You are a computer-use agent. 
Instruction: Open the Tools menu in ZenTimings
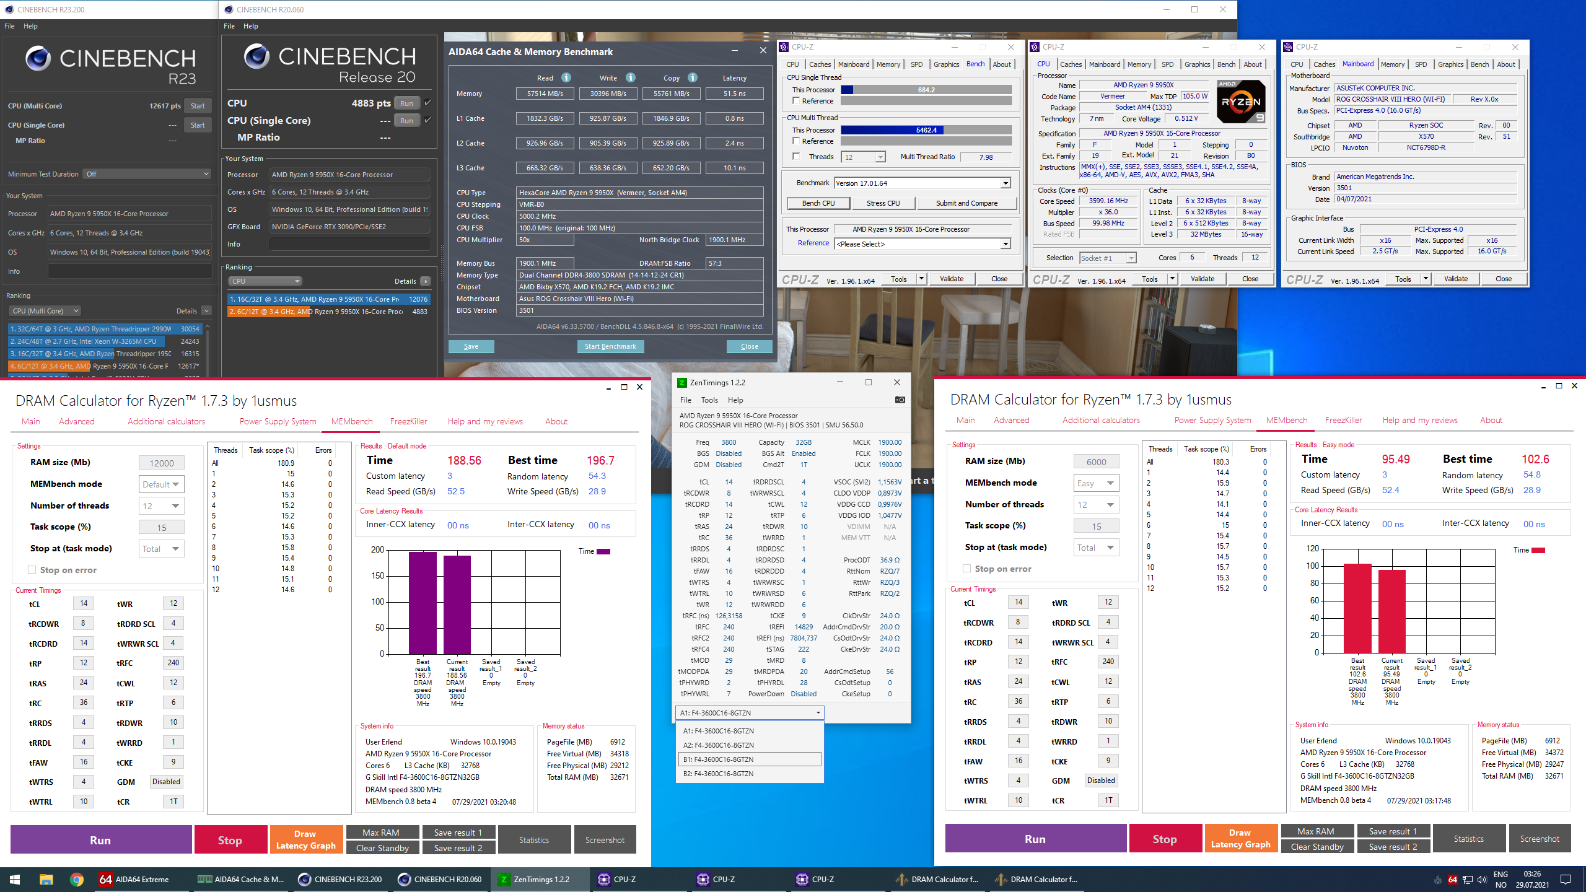click(709, 400)
